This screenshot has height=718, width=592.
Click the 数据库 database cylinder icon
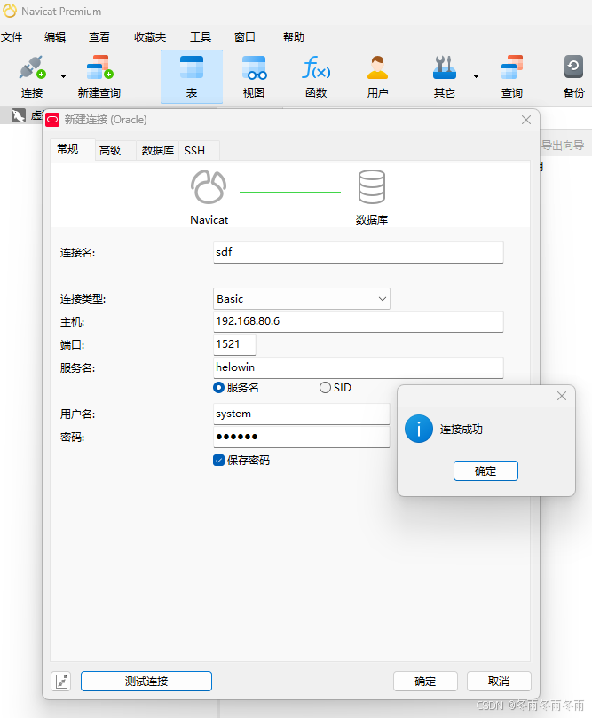(x=371, y=187)
